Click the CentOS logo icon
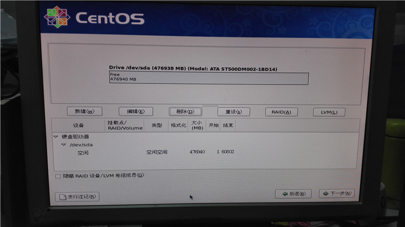 (x=57, y=17)
